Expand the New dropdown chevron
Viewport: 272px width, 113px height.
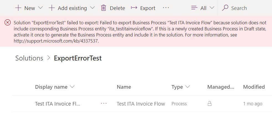(x=40, y=8)
